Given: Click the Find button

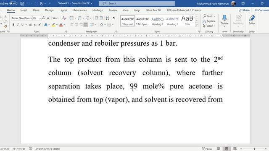Looking at the screenshot, I should [x=207, y=16].
